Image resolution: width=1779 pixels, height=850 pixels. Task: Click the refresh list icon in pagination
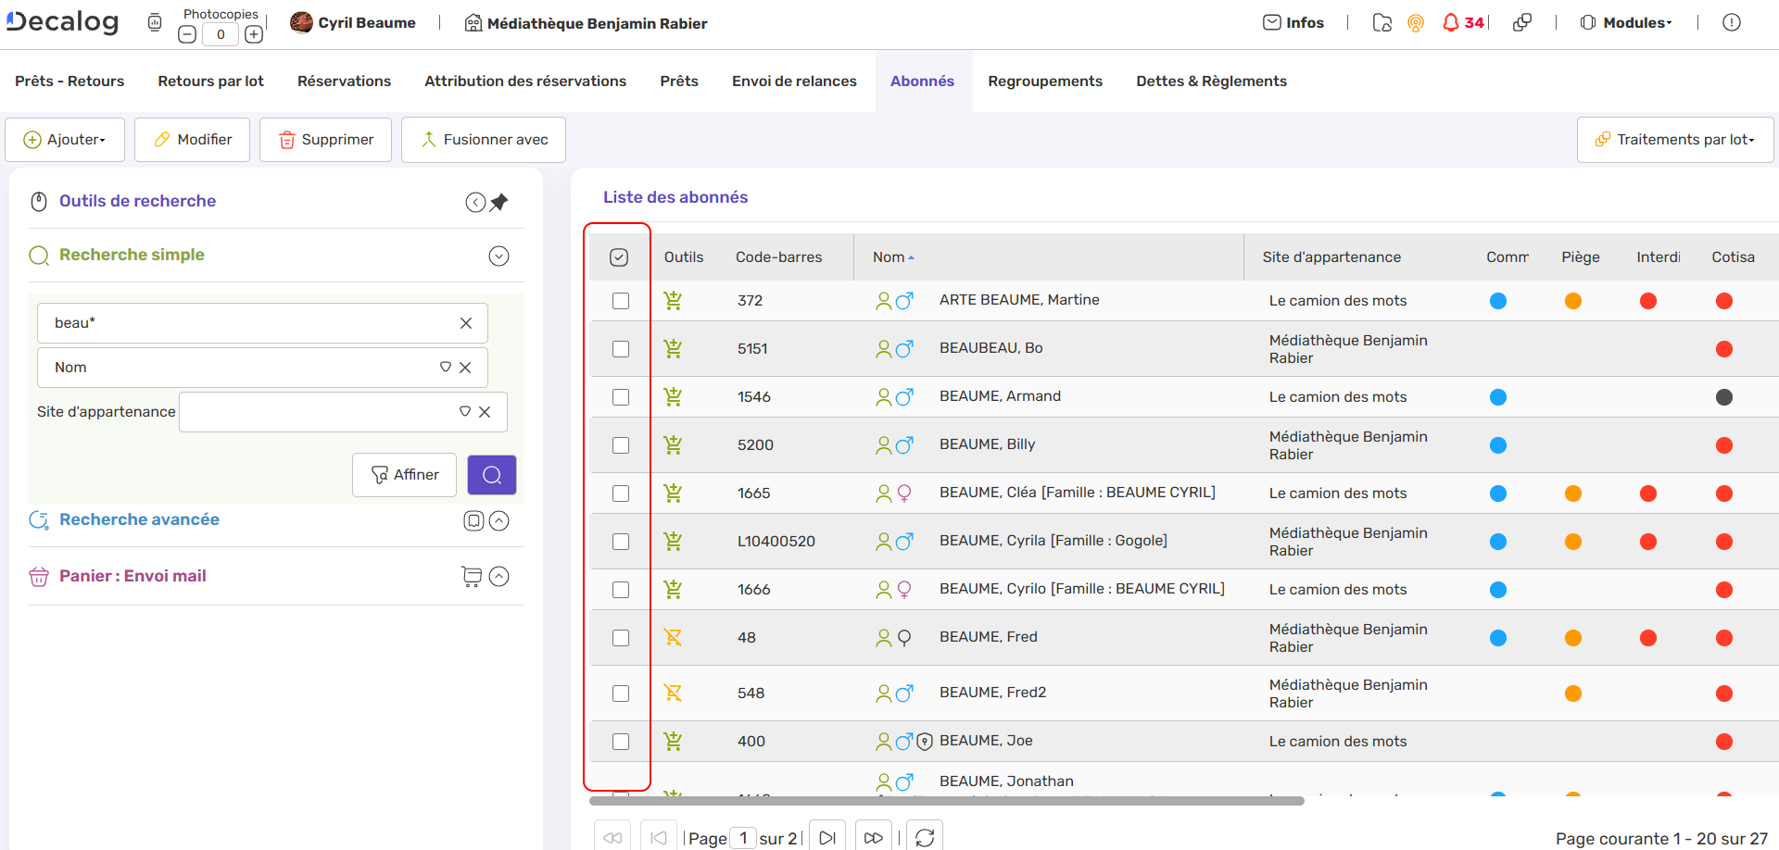(924, 837)
